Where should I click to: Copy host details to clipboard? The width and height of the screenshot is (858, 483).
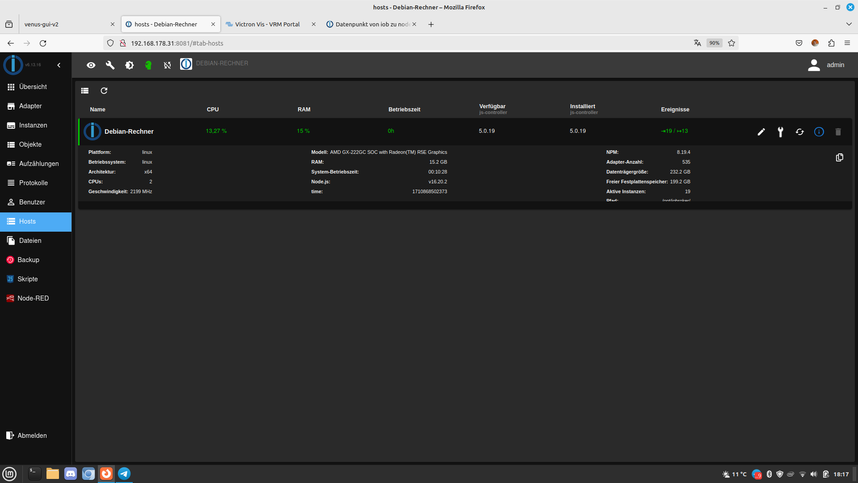tap(839, 157)
